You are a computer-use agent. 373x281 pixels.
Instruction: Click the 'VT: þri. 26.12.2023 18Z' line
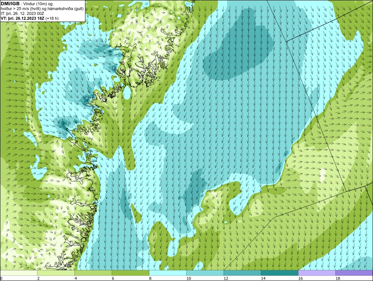pyautogui.click(x=22, y=18)
